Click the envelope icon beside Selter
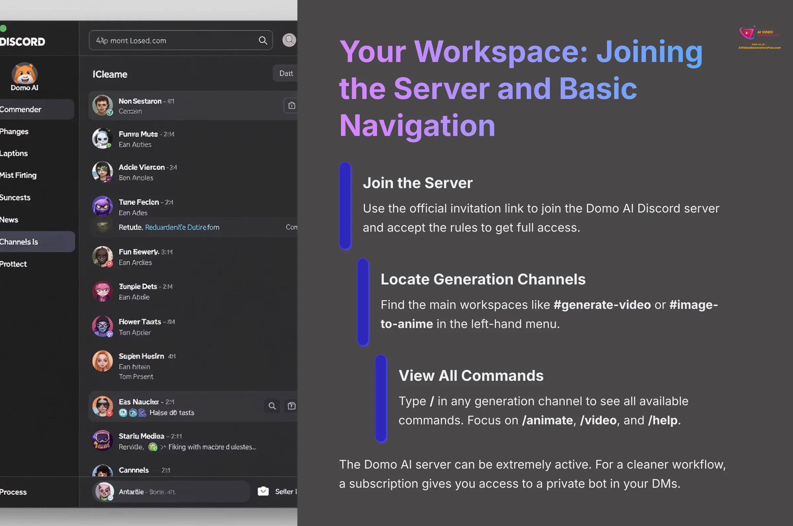The height and width of the screenshot is (526, 793). 263,491
